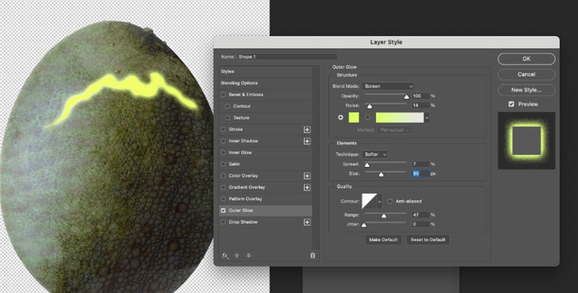The image size is (578, 293).
Task: Uncheck the Outer Glow checkbox
Action: [x=223, y=210]
